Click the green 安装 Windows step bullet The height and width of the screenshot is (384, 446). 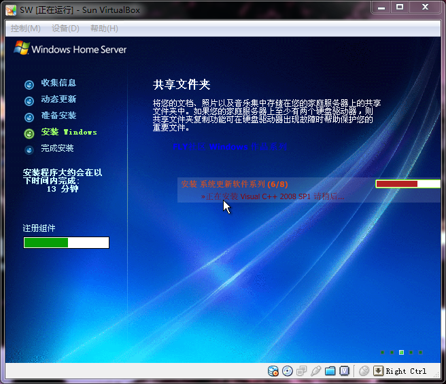click(x=29, y=133)
